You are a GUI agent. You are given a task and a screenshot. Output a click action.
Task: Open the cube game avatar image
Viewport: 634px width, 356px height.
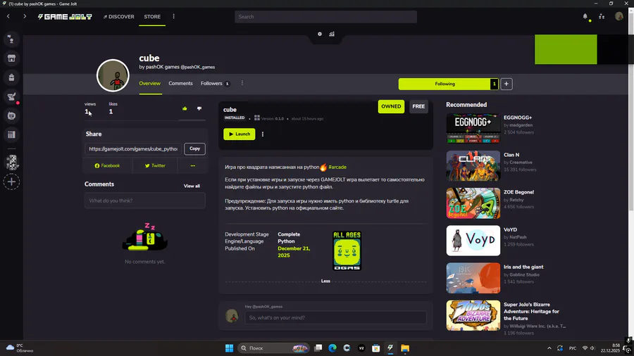(x=113, y=75)
